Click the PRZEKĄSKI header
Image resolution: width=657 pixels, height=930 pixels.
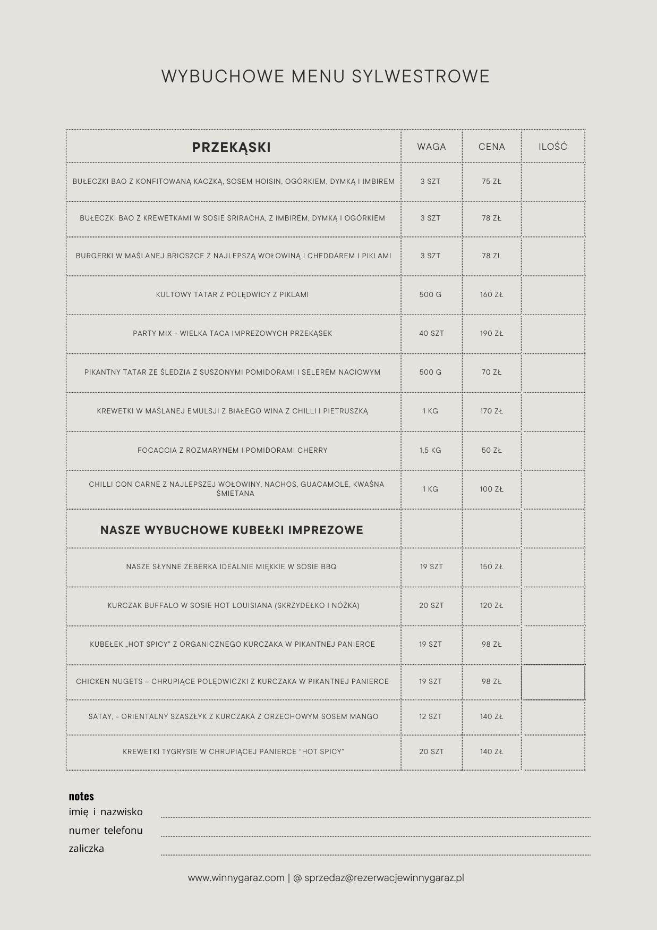(x=232, y=147)
